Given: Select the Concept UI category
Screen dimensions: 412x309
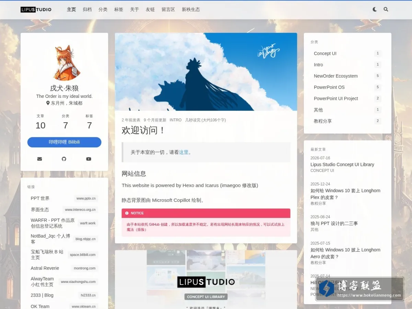Looking at the screenshot, I should pos(347,54).
